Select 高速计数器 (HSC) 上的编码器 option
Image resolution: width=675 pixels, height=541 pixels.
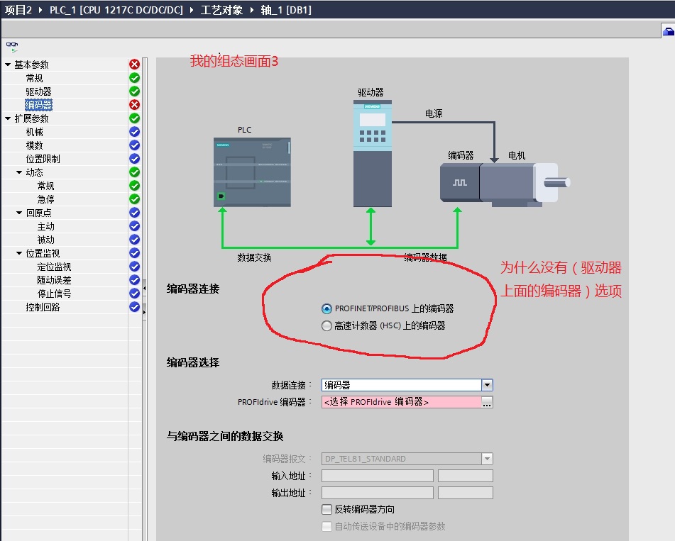click(x=326, y=326)
